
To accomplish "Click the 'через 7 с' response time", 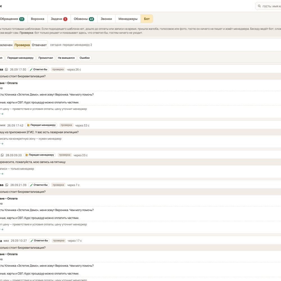I will [73, 185].
